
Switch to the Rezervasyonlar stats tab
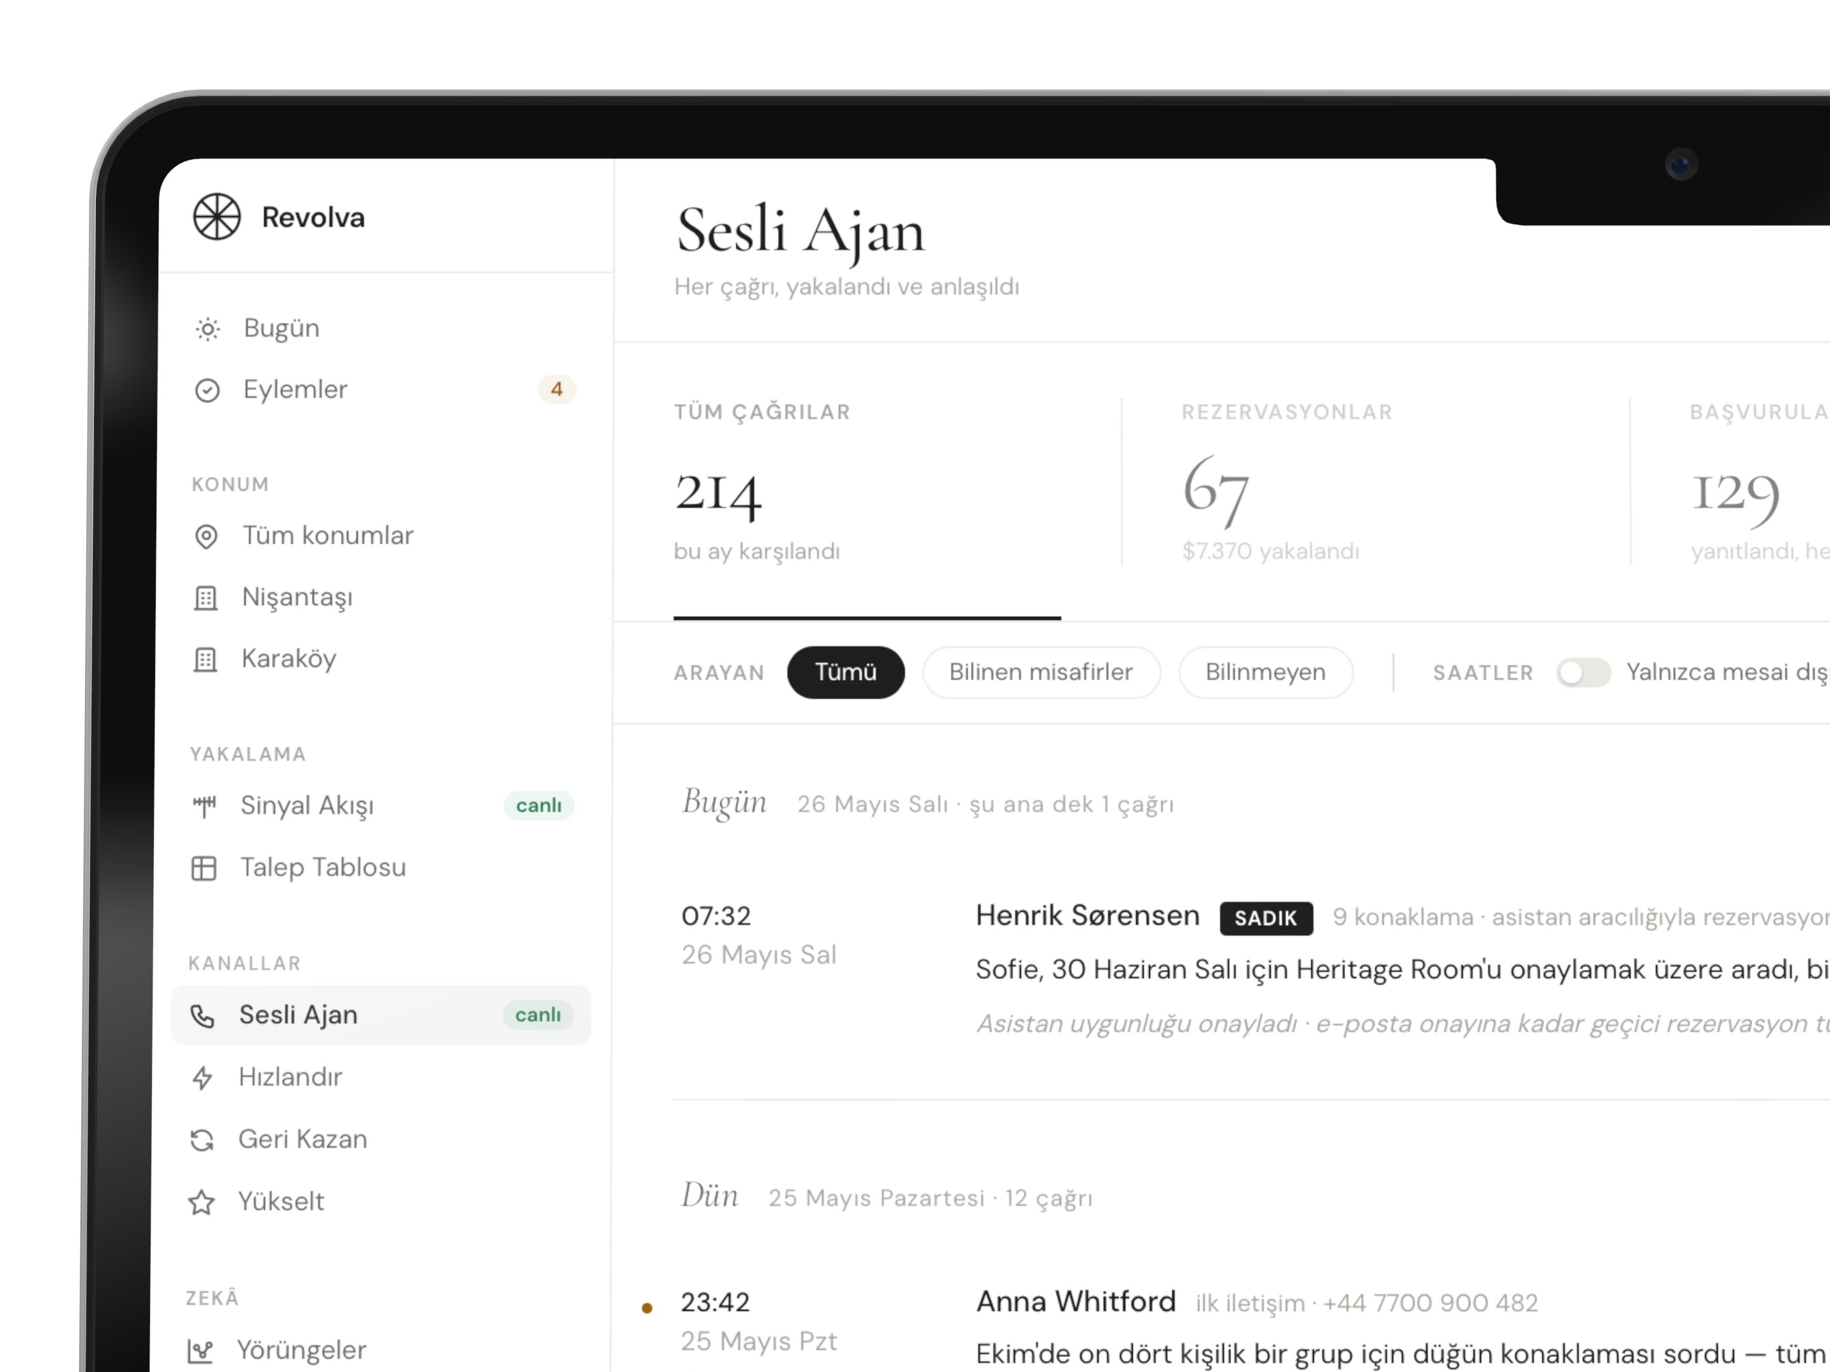[1376, 483]
